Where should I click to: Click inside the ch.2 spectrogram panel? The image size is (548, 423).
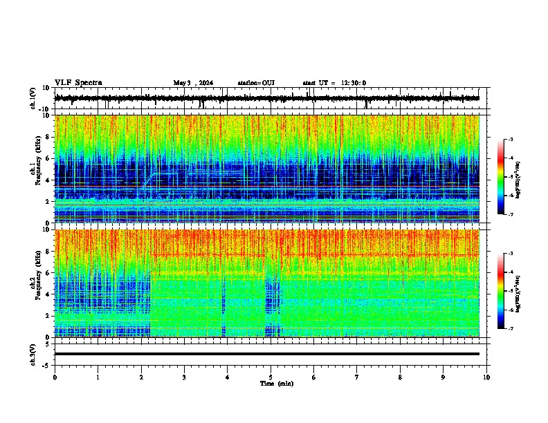[267, 283]
